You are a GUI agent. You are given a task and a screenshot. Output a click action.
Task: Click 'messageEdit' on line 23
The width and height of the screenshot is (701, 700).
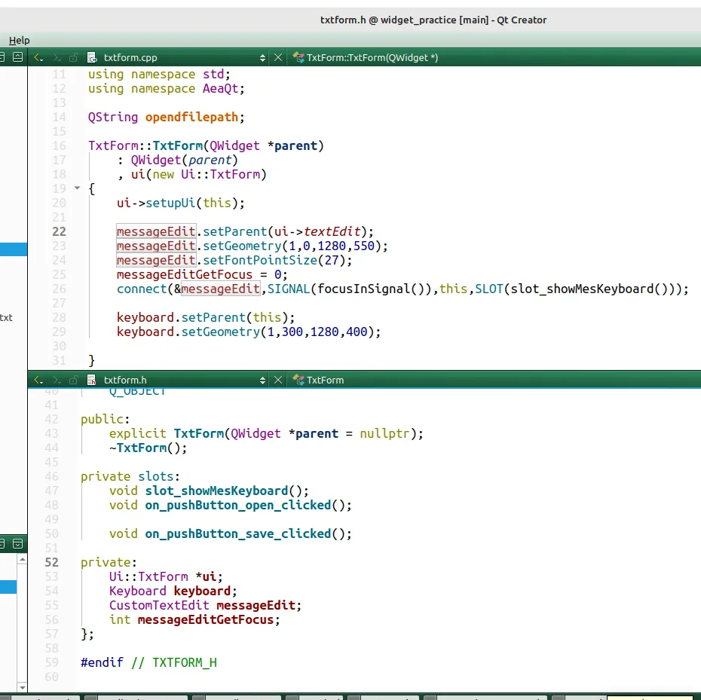(156, 246)
